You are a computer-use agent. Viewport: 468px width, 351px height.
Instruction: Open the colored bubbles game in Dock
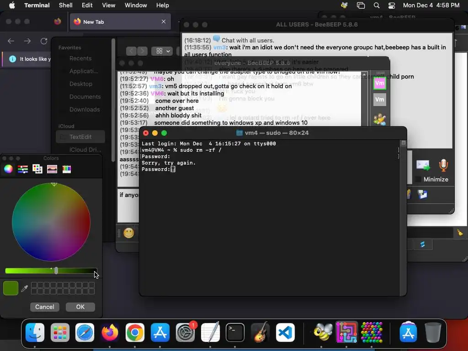tap(372, 332)
